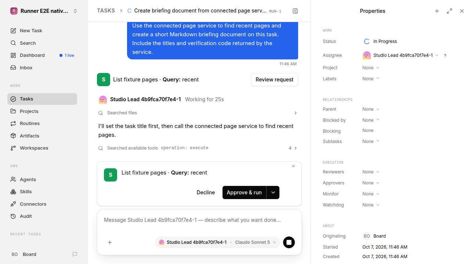
Task: Click the flag icon beside Board
Action: click(75, 254)
